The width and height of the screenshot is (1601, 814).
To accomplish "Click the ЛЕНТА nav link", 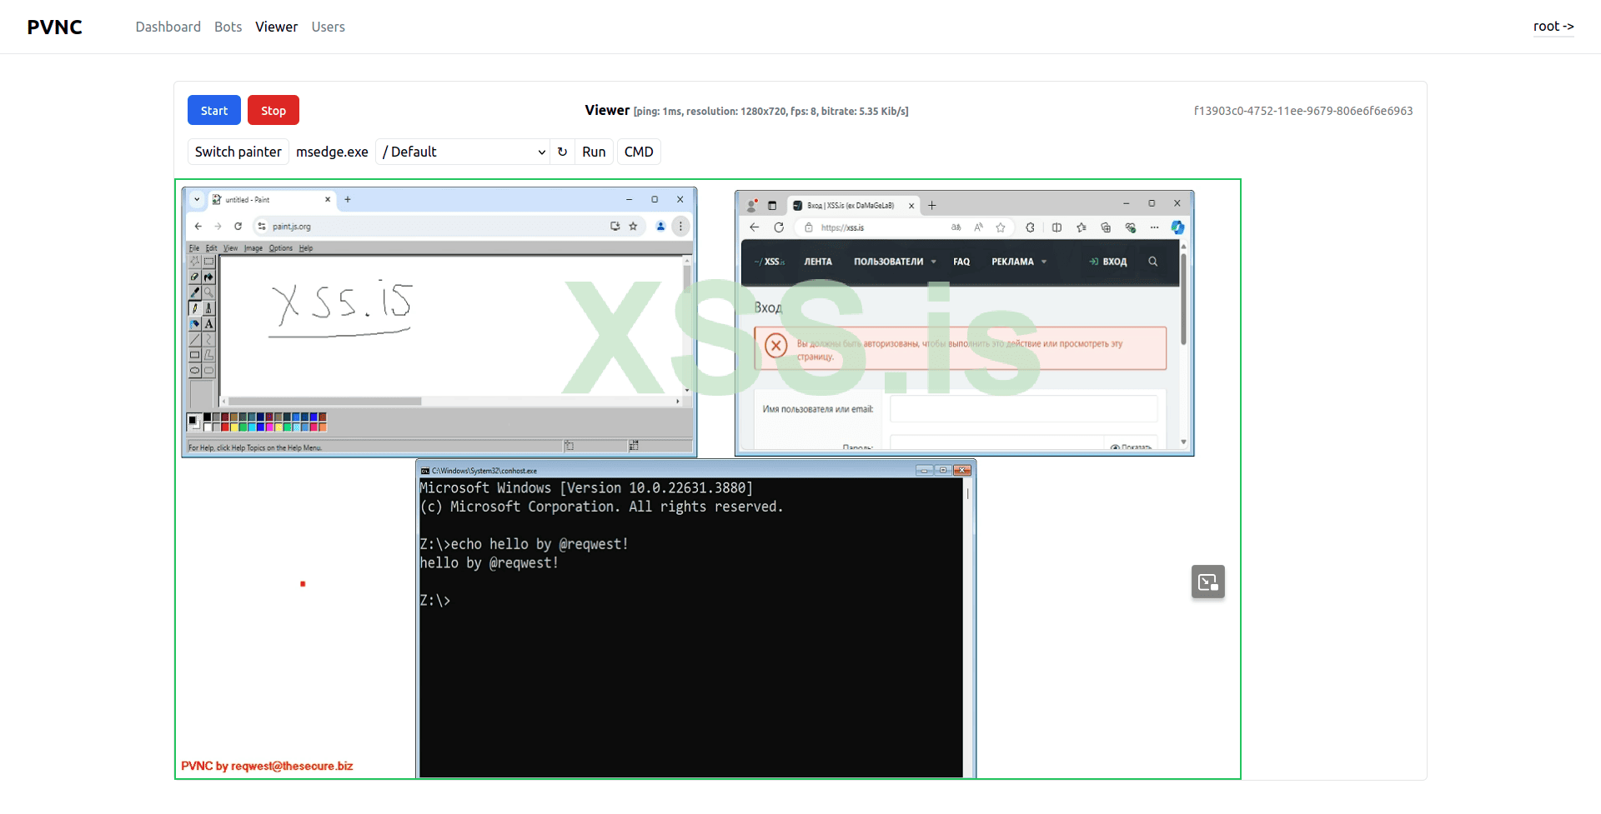I will [x=818, y=262].
